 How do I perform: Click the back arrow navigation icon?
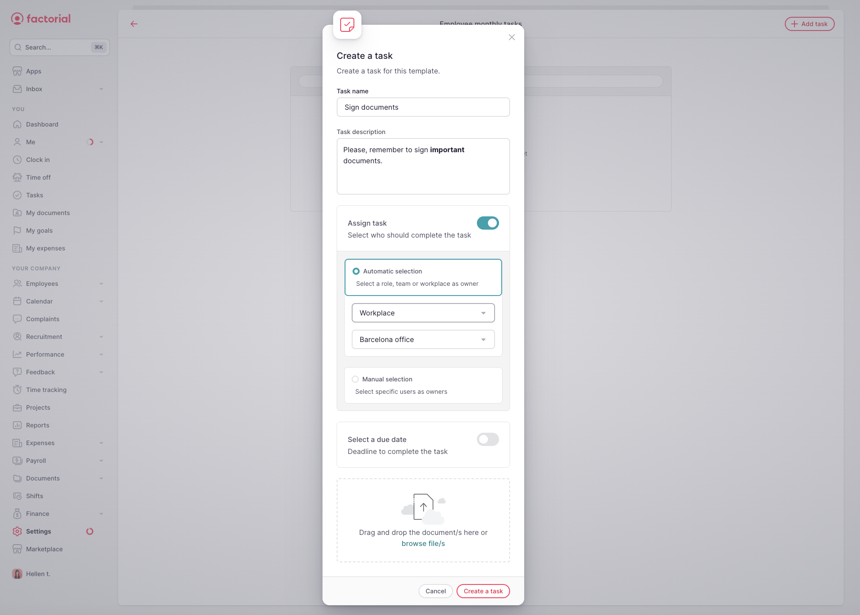coord(134,23)
